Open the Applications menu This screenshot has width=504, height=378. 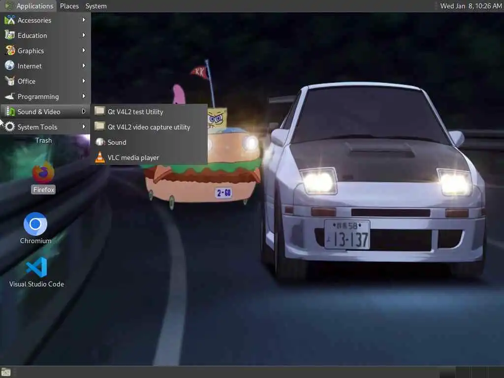coord(29,6)
